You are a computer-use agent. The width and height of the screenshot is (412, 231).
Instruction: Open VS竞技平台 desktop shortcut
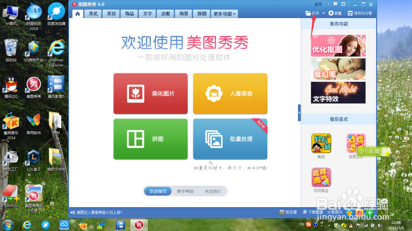(34, 51)
